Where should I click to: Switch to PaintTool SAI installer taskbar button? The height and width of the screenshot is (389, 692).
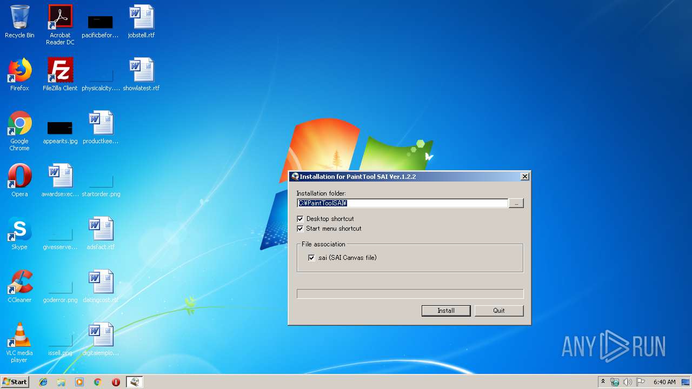coord(134,382)
